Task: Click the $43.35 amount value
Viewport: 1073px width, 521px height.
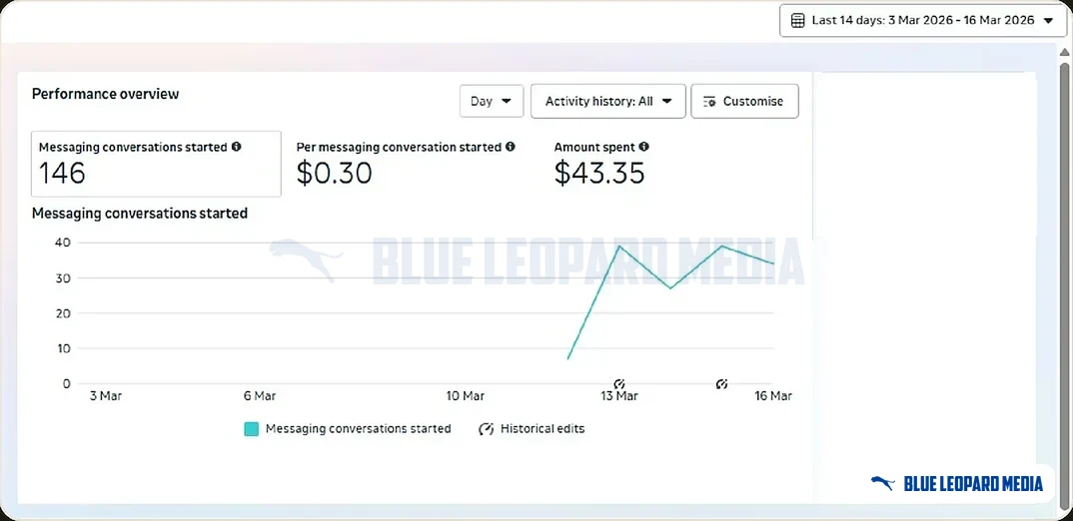Action: click(599, 173)
